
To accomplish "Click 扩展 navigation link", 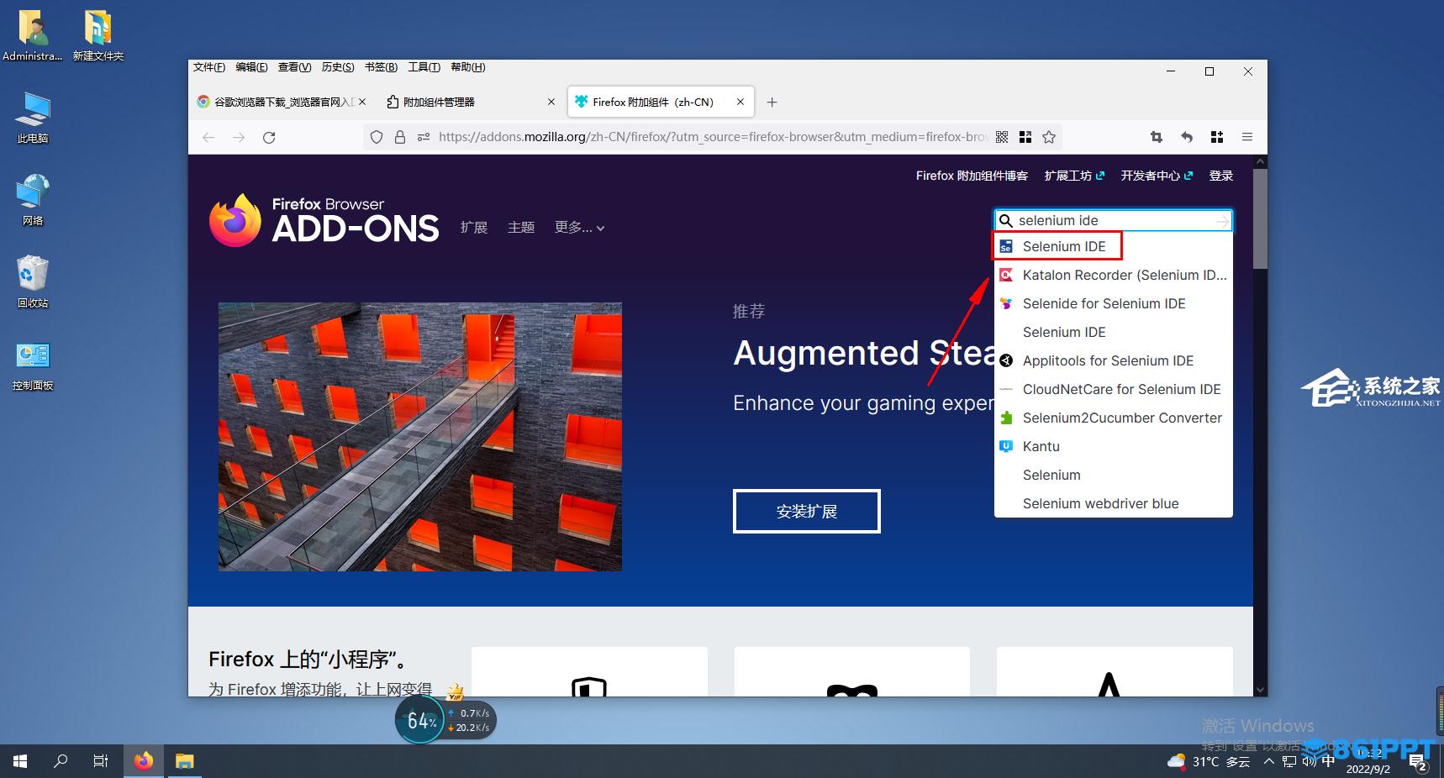I will tap(474, 227).
